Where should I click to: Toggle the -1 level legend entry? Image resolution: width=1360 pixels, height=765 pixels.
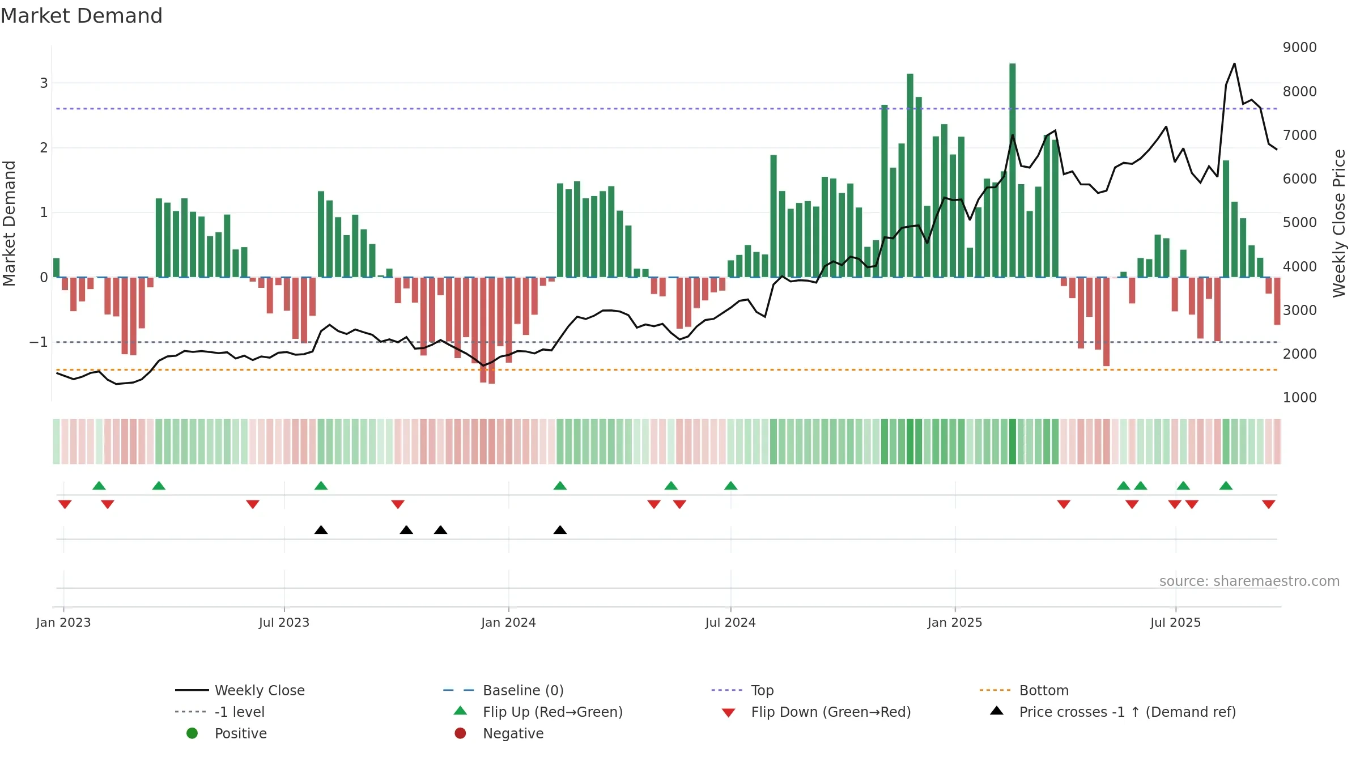[220, 712]
